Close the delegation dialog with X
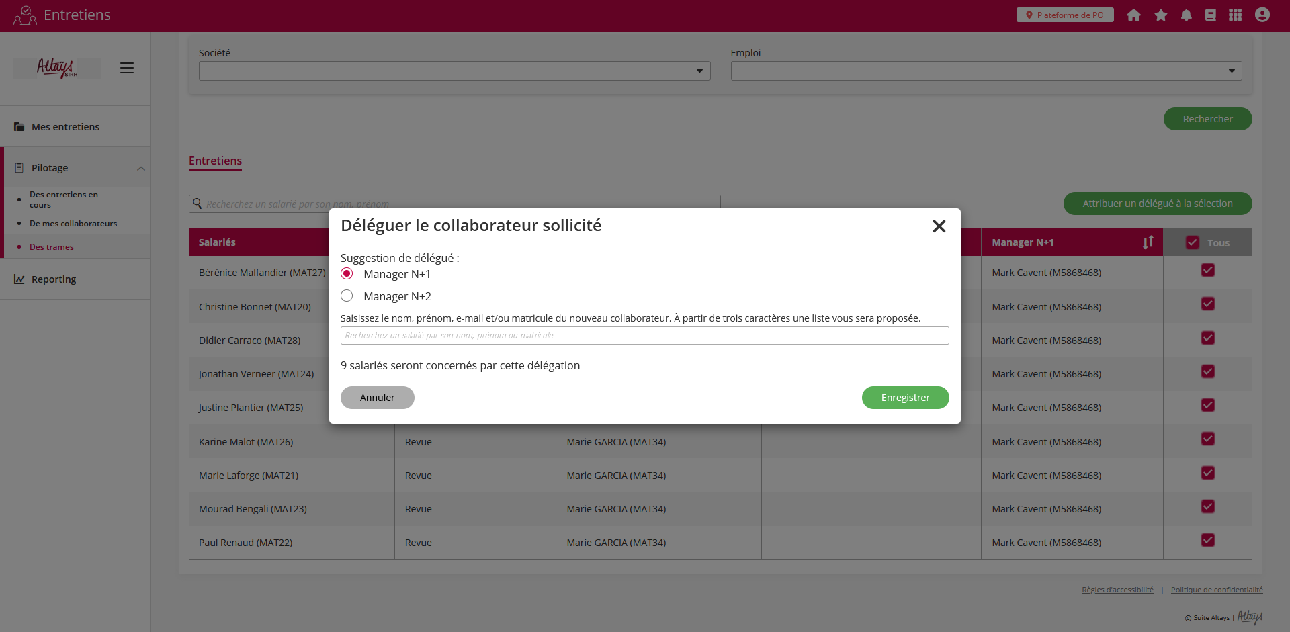1290x632 pixels. click(x=939, y=226)
